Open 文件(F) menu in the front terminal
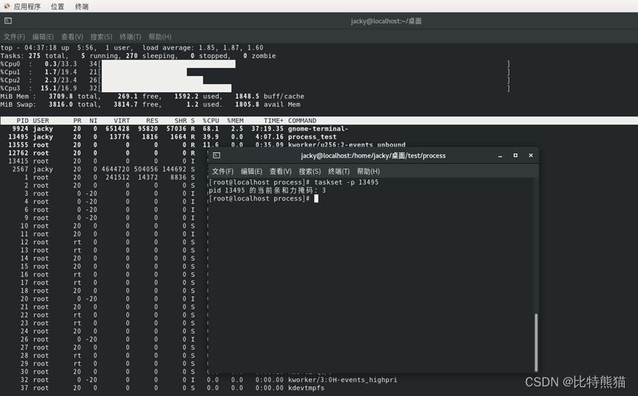The width and height of the screenshot is (638, 396). [x=223, y=171]
